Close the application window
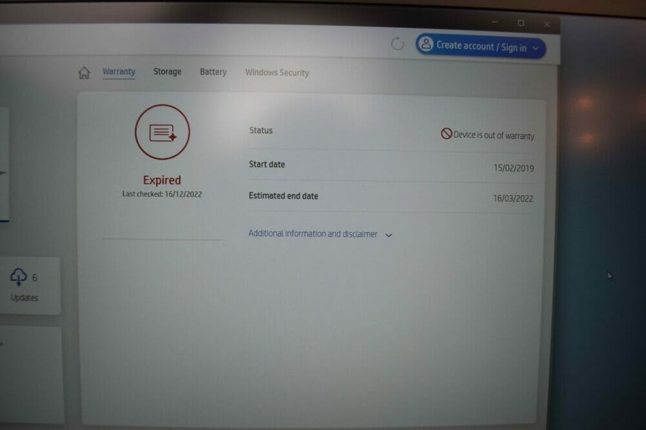This screenshot has width=646, height=430. point(547,24)
